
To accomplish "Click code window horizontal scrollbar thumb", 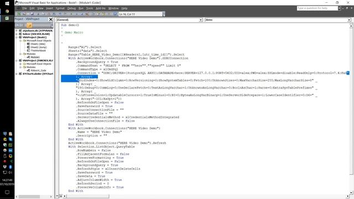I will (x=88, y=196).
